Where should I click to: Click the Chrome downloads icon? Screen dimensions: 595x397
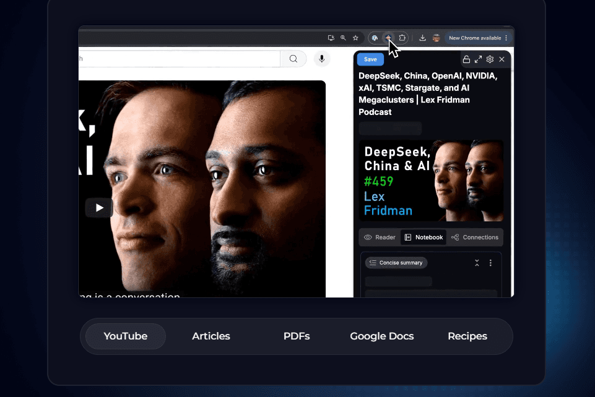click(422, 38)
